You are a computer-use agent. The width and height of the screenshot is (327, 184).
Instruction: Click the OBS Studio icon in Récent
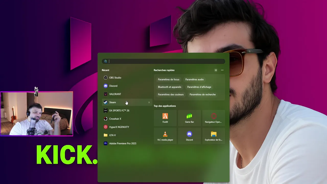[x=106, y=78]
